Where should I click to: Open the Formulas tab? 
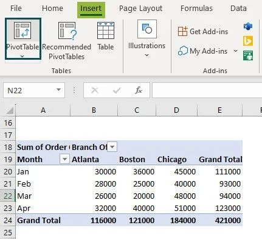click(x=196, y=9)
